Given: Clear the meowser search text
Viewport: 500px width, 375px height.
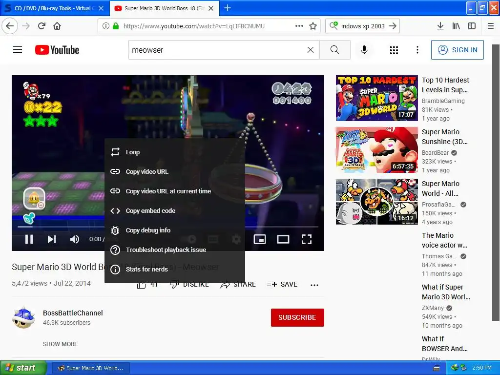Looking at the screenshot, I should pos(310,50).
